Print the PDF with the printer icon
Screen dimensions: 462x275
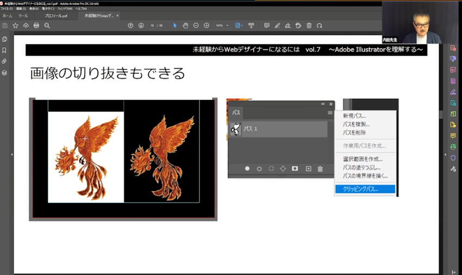click(x=36, y=25)
